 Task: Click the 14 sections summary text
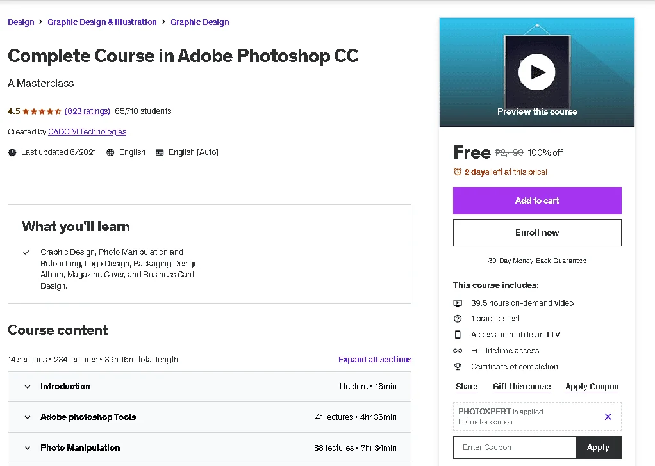click(x=93, y=360)
